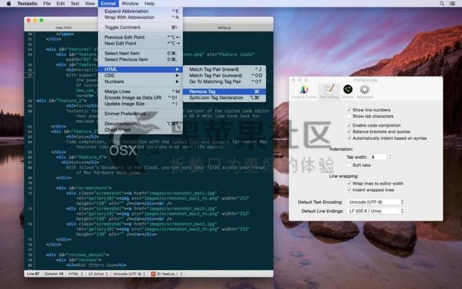Image resolution: width=462 pixels, height=289 pixels.
Task: Switch to the retina.js tab
Action: 224,28
